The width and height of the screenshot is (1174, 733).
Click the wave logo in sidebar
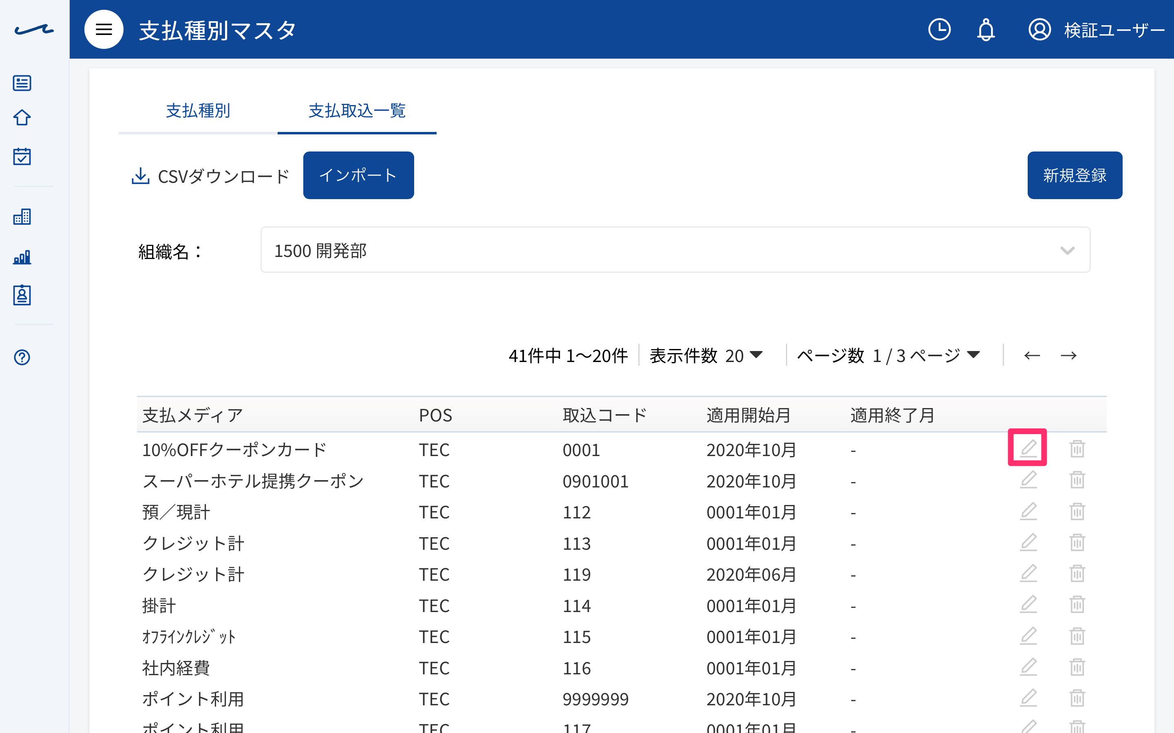pos(34,30)
